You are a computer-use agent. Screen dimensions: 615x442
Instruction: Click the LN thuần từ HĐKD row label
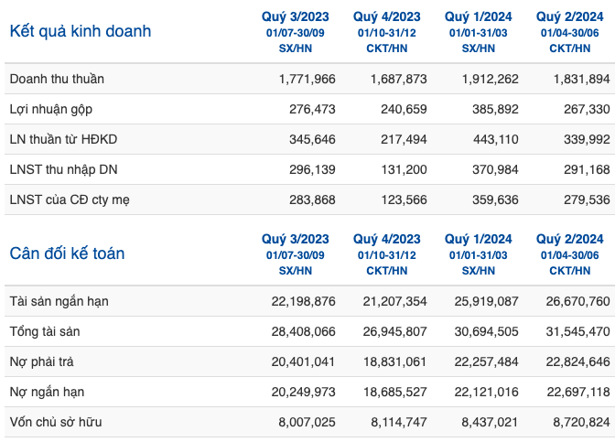pos(63,139)
